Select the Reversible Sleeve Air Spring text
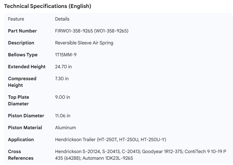This screenshot has height=165, width=233. pos(84,43)
